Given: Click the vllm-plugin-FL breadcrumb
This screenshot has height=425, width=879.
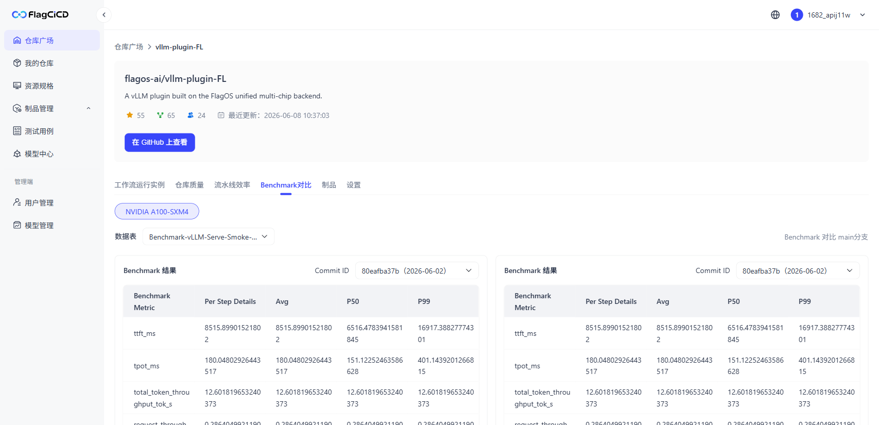Looking at the screenshot, I should [x=179, y=47].
